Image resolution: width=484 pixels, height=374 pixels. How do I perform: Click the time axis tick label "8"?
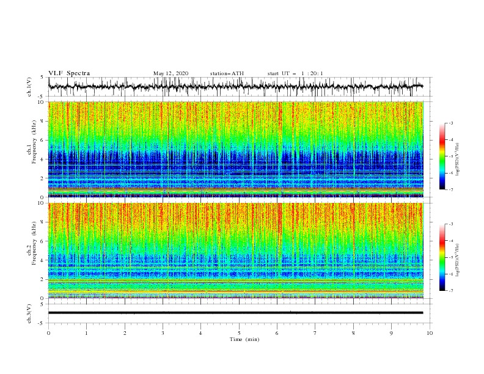click(353, 333)
